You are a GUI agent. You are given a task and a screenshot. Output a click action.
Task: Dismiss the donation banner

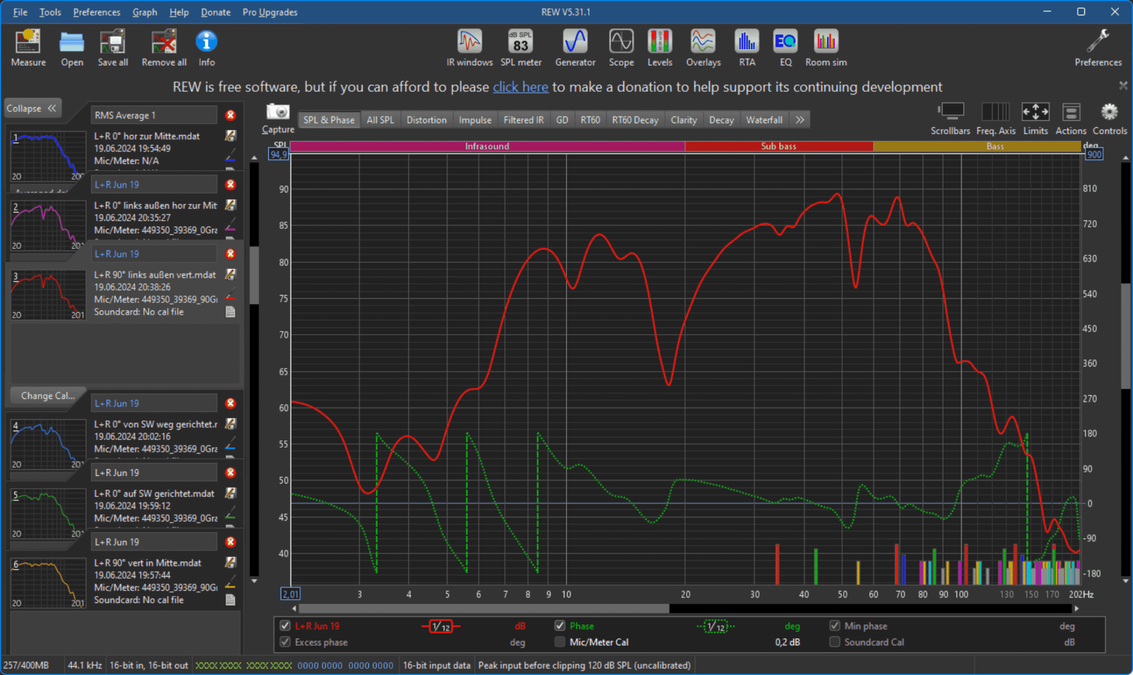[1122, 86]
